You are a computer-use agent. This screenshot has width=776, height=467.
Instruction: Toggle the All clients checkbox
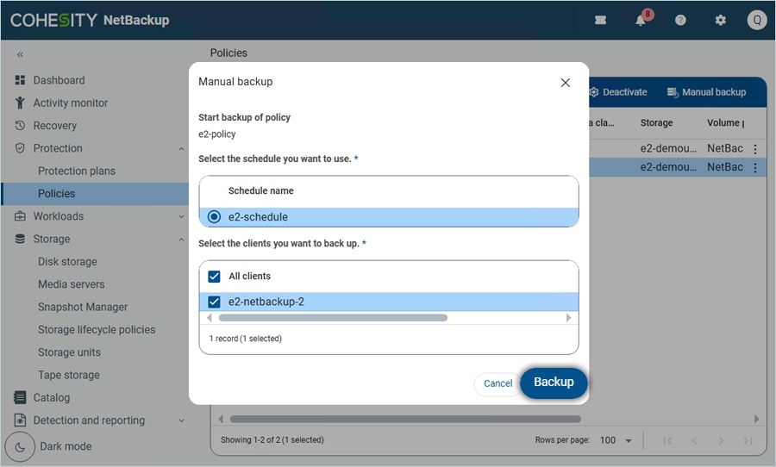point(214,277)
